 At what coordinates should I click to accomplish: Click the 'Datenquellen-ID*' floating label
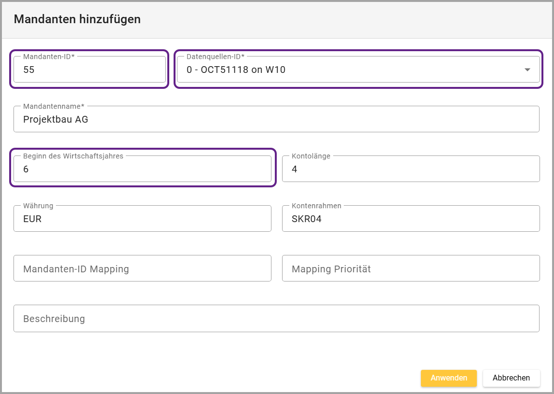(x=215, y=56)
